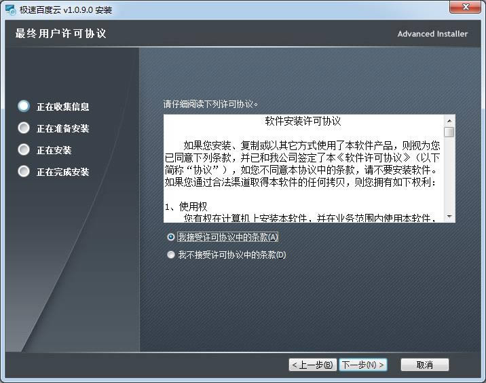Image resolution: width=486 pixels, height=383 pixels.
Task: Click the installer app icon in title bar
Action: pos(10,10)
